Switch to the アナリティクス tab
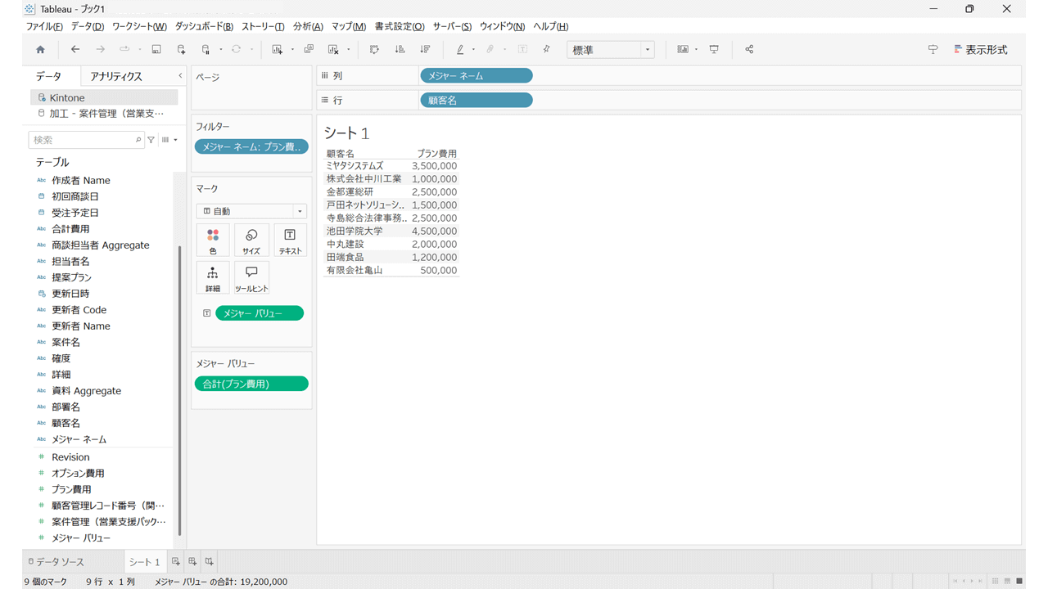 click(116, 76)
